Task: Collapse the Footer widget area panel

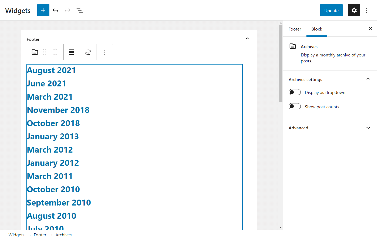Action: point(247,39)
